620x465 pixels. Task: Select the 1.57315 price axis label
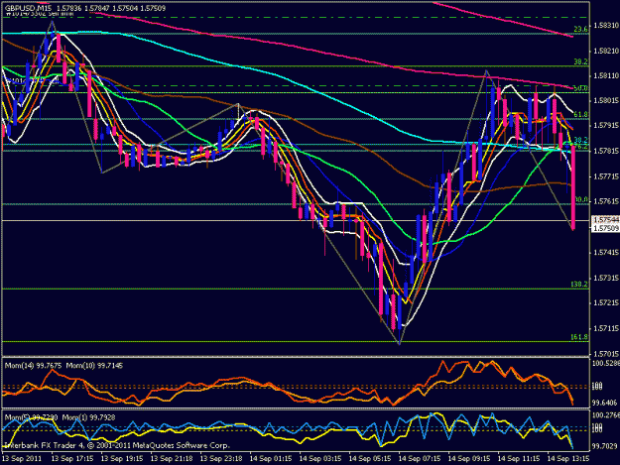pyautogui.click(x=606, y=279)
